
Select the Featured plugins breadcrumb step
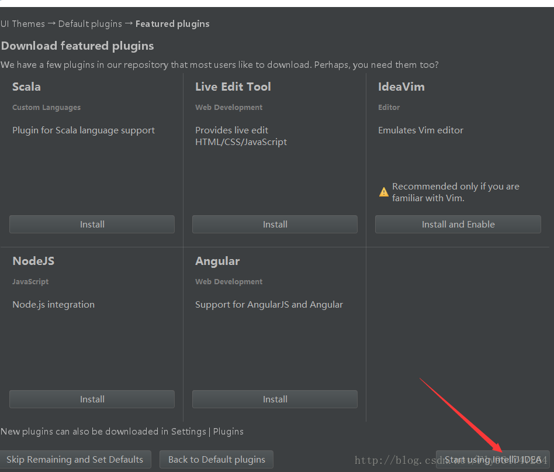click(x=172, y=24)
